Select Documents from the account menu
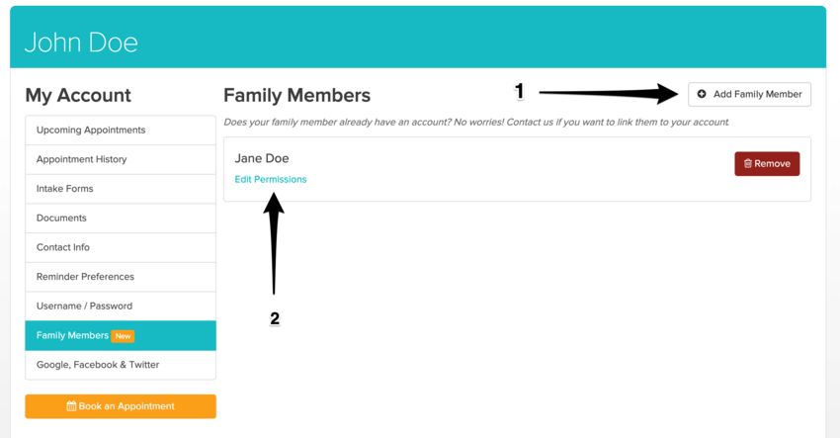Screen dimensions: 840x438 coord(61,219)
